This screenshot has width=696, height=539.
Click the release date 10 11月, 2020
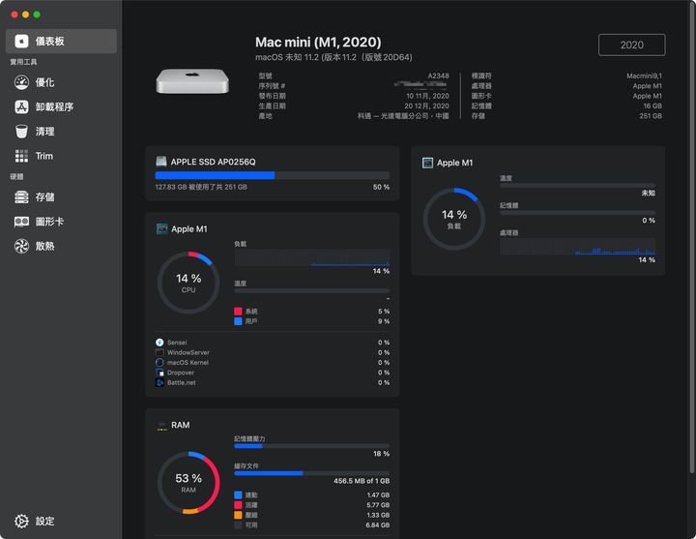427,96
